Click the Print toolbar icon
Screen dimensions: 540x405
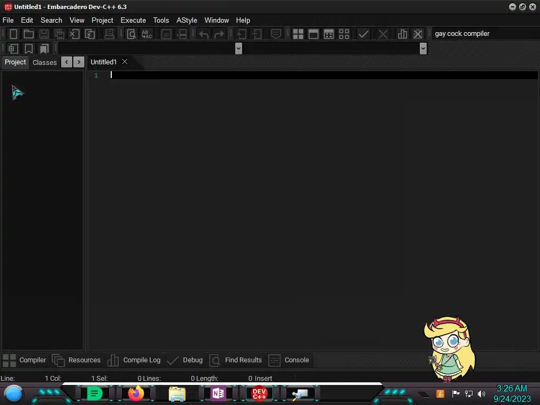coord(109,34)
